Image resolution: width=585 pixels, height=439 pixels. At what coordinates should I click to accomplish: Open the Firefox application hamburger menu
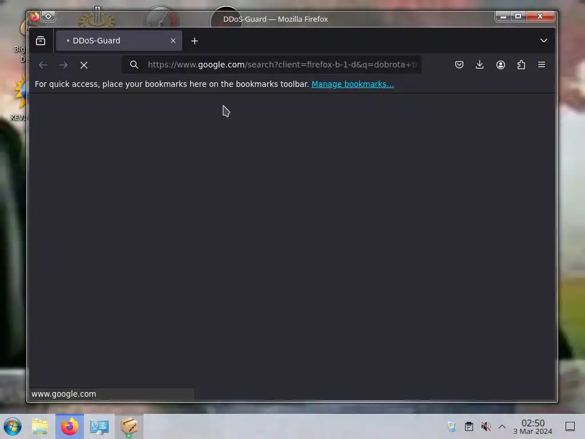click(542, 65)
